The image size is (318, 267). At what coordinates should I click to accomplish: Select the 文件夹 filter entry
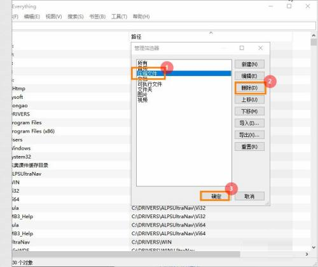[x=145, y=89]
